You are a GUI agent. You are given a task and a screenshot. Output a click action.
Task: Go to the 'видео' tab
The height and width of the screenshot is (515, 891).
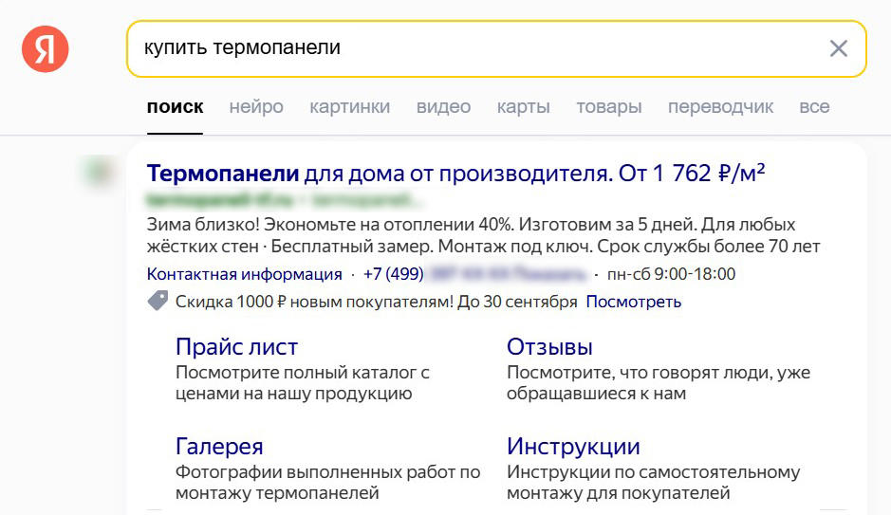click(443, 107)
